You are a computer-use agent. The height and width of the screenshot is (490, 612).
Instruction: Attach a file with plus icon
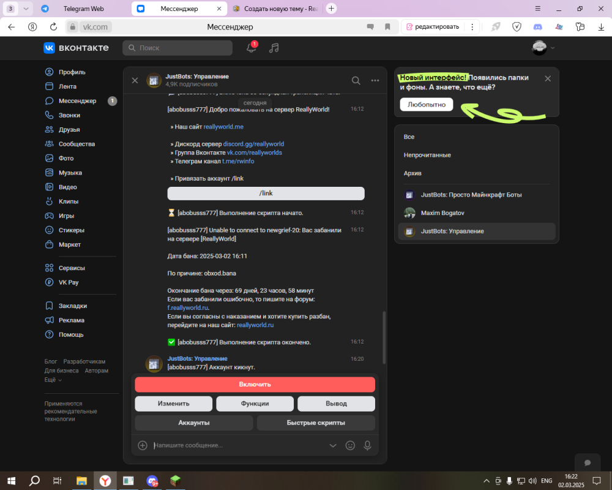(x=143, y=445)
